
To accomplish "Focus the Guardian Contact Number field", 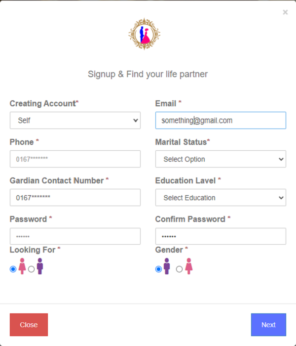I will point(75,198).
